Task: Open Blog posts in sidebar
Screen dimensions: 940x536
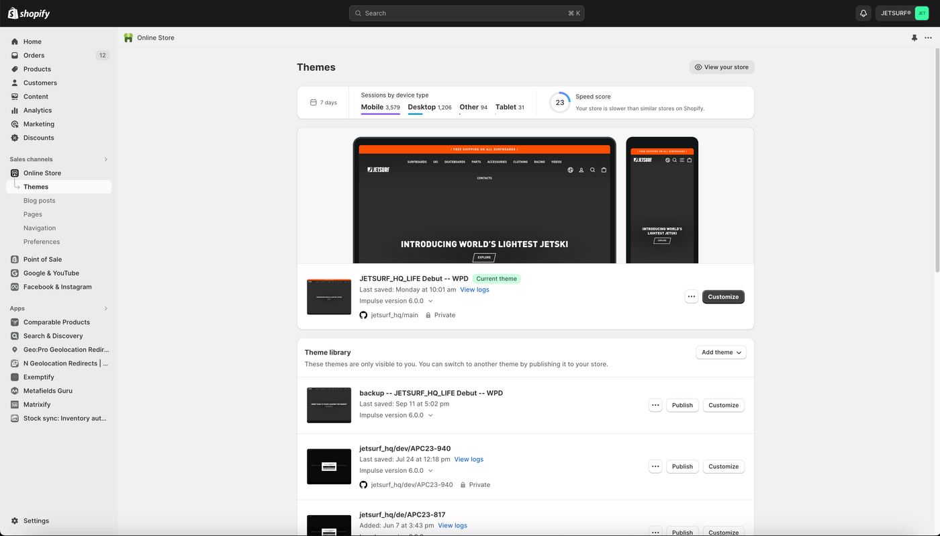Action: (x=40, y=201)
